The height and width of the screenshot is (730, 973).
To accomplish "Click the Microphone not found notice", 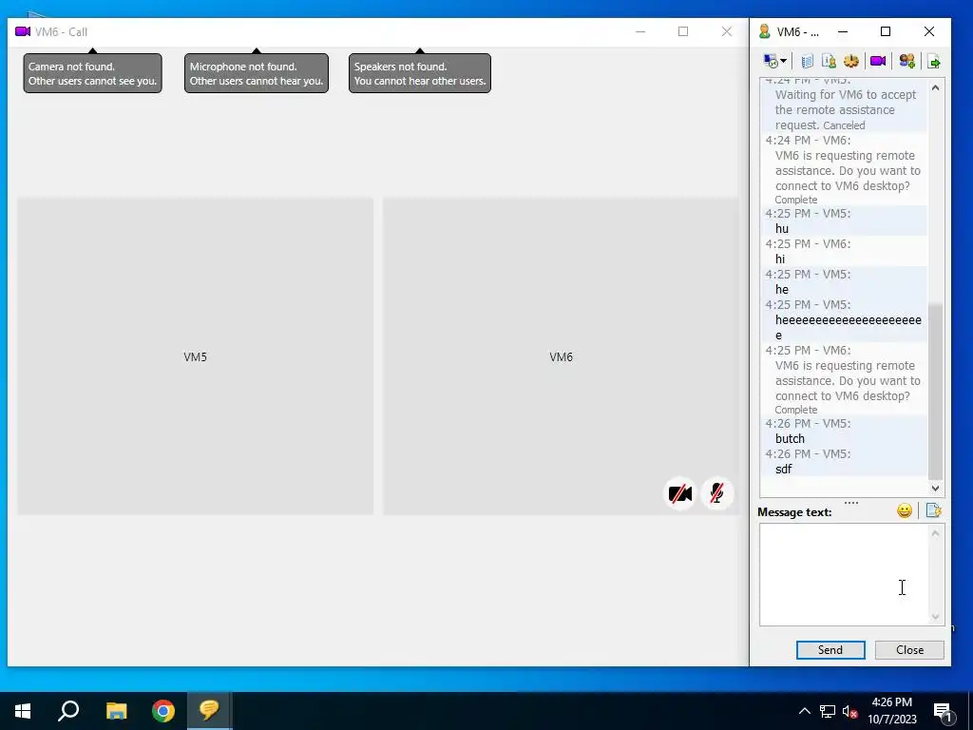I will pos(257,73).
